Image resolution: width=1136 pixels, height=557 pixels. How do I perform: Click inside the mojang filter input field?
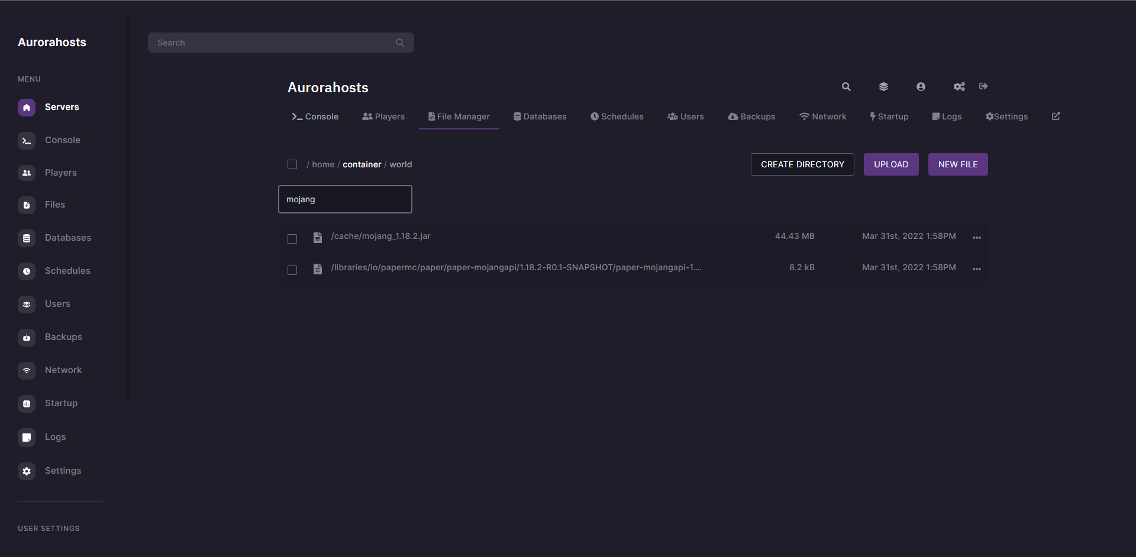(345, 199)
